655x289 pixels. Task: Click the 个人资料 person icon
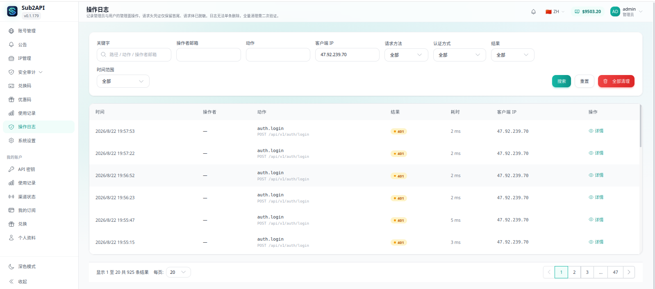coord(11,238)
